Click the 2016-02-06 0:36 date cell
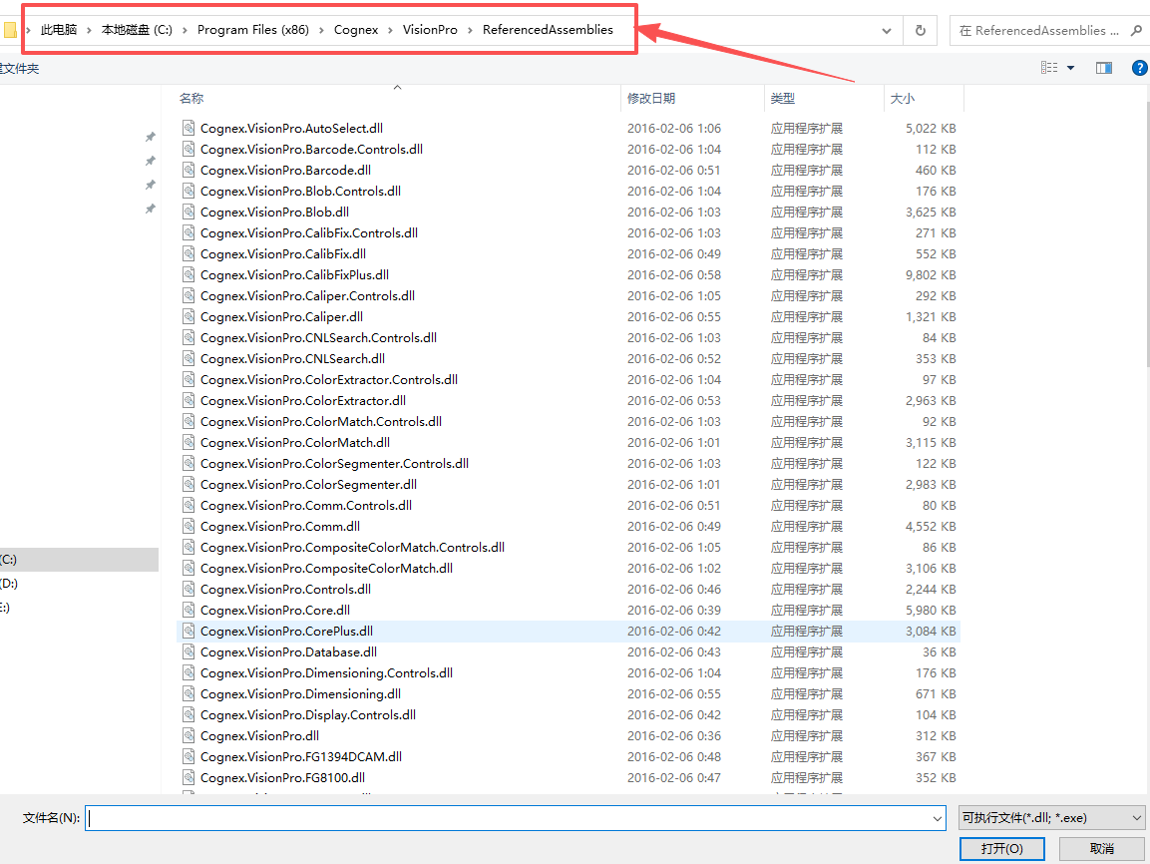Screen dimensions: 1150x864 coord(673,735)
